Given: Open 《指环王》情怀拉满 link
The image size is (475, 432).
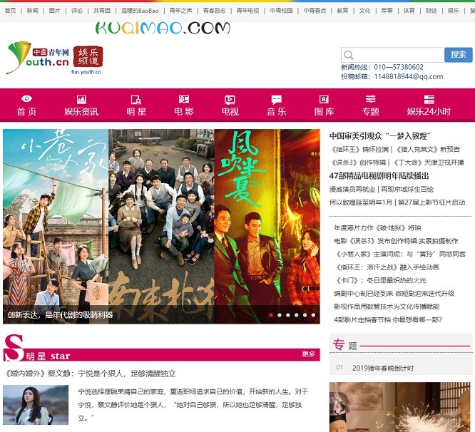Looking at the screenshot, I should (x=359, y=149).
